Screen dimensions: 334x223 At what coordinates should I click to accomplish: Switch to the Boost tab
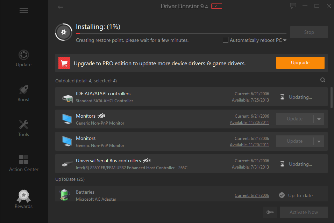pyautogui.click(x=24, y=93)
